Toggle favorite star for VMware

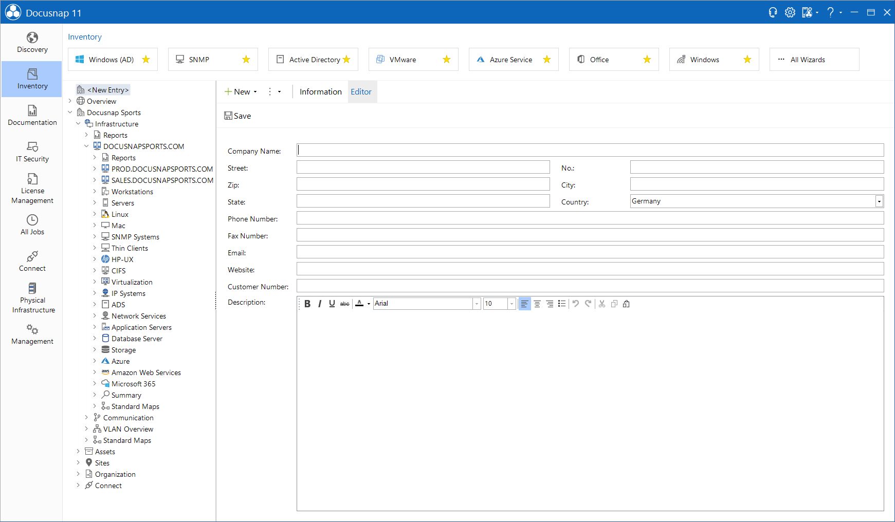[447, 60]
